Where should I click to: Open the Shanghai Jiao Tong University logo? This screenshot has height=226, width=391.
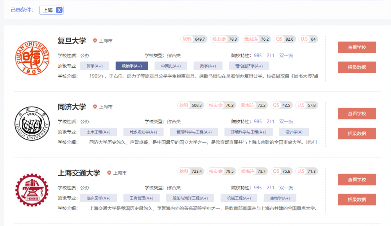coord(32,190)
